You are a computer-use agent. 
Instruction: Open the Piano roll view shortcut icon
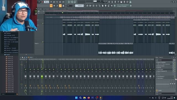90,6
